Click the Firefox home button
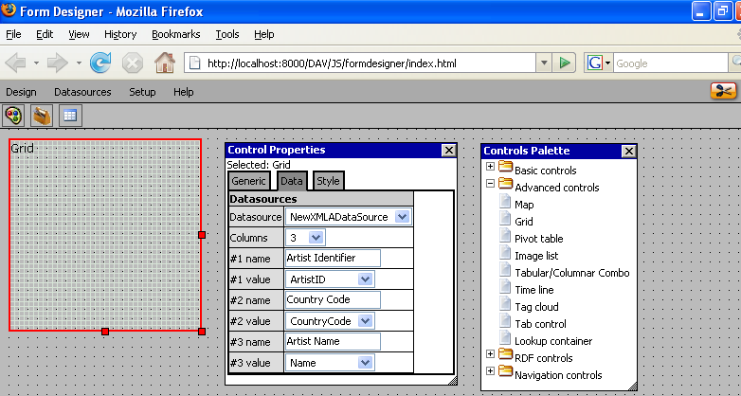The image size is (741, 396). coord(164,63)
